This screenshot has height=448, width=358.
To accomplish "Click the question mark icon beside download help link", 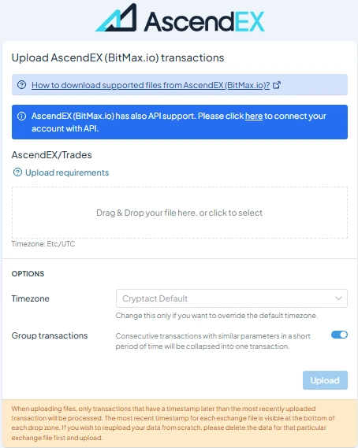I will (x=22, y=85).
